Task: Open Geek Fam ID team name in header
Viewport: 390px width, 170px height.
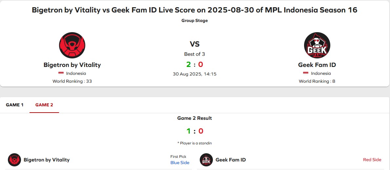Action: (x=317, y=65)
